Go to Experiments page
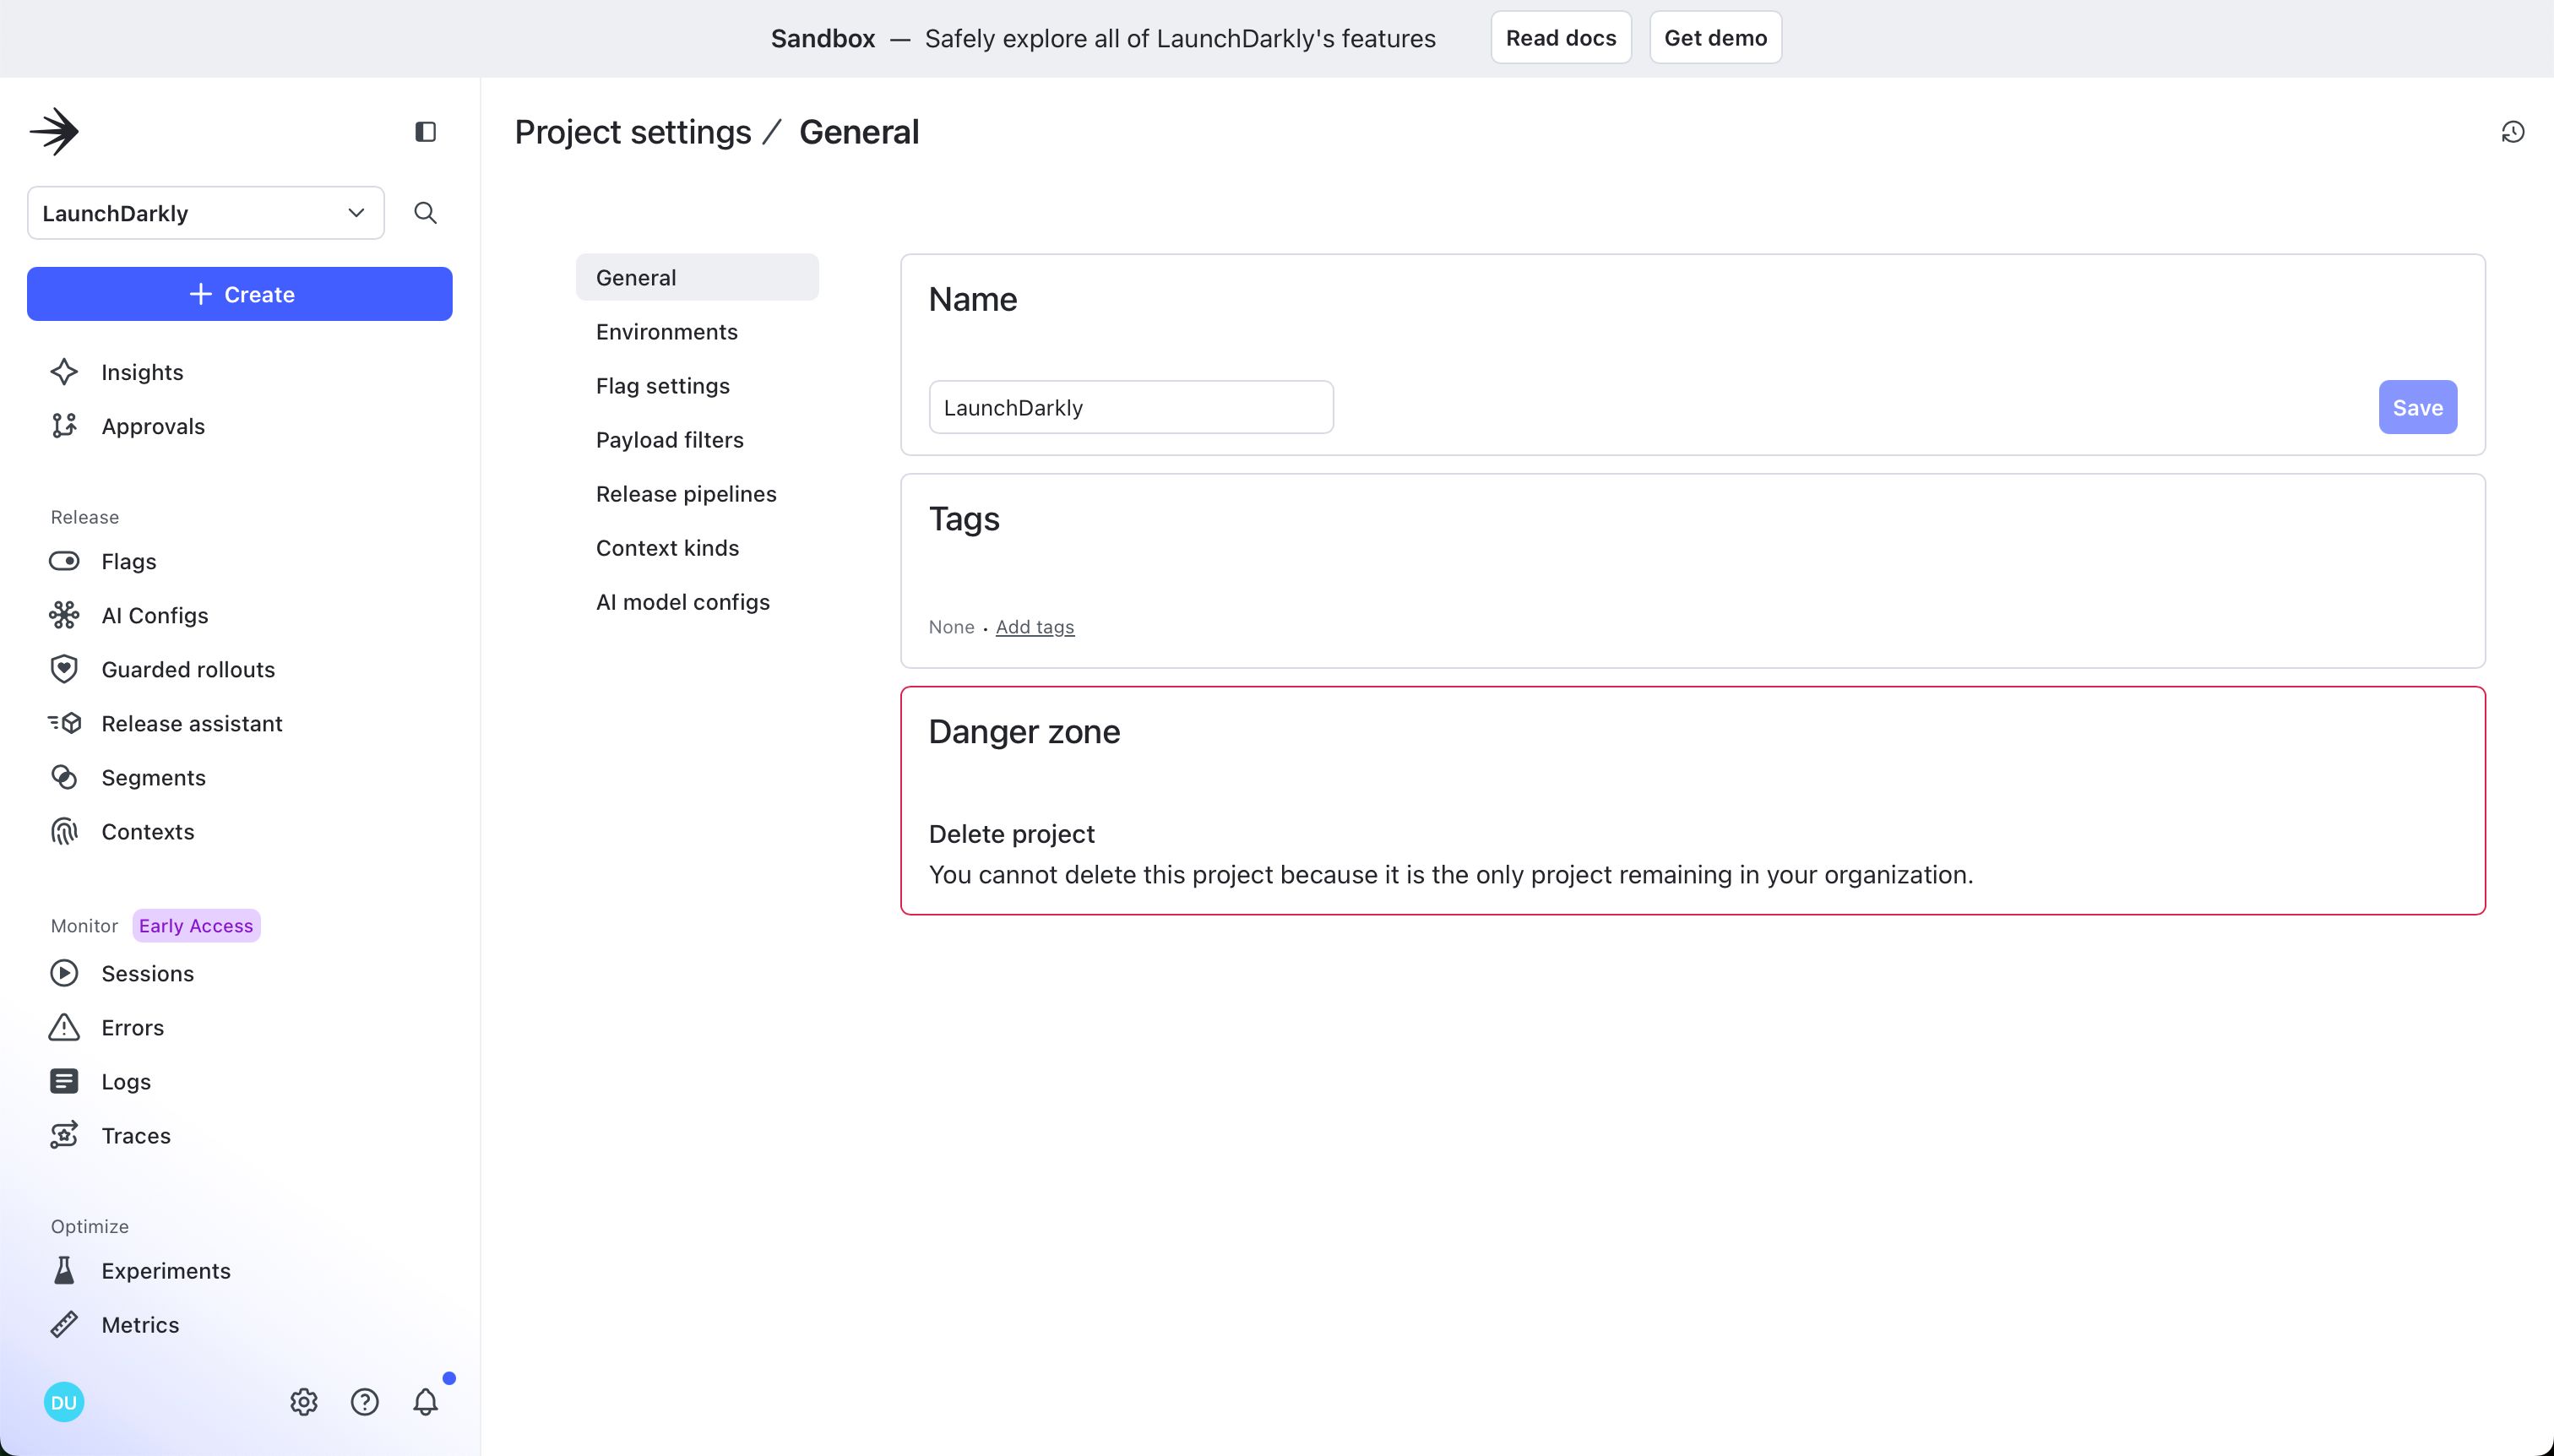This screenshot has height=1456, width=2554. coord(166,1270)
